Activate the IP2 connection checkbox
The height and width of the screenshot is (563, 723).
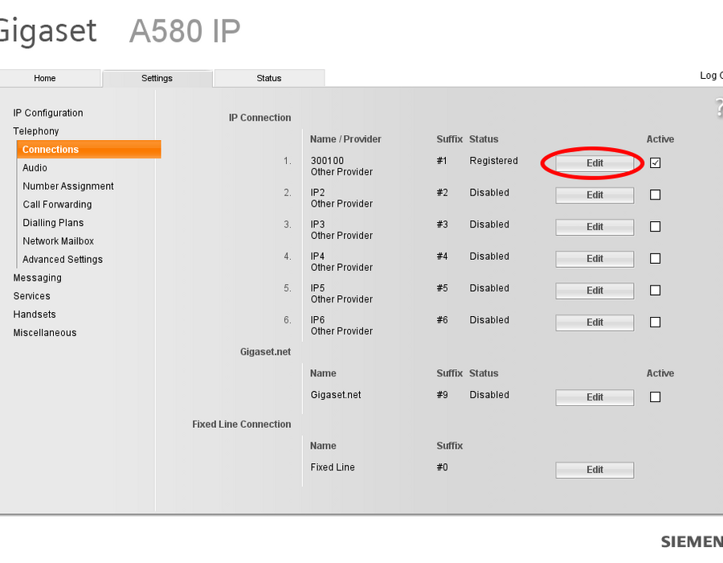(x=655, y=195)
